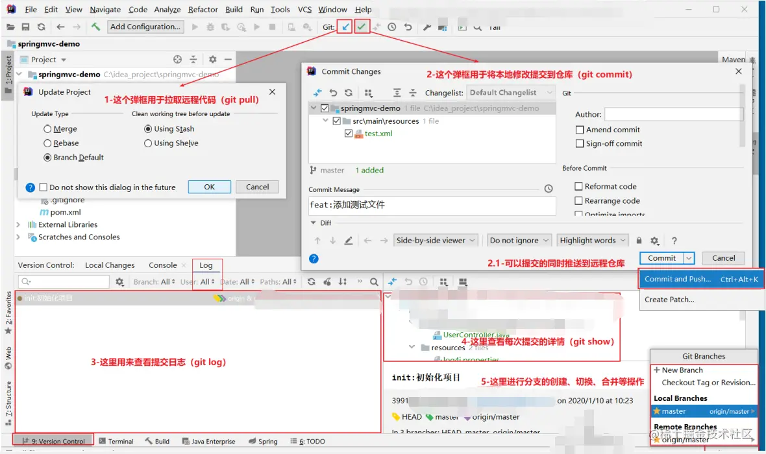766x454 pixels.
Task: Click the Git rollback icon in toolbar
Action: coord(408,27)
